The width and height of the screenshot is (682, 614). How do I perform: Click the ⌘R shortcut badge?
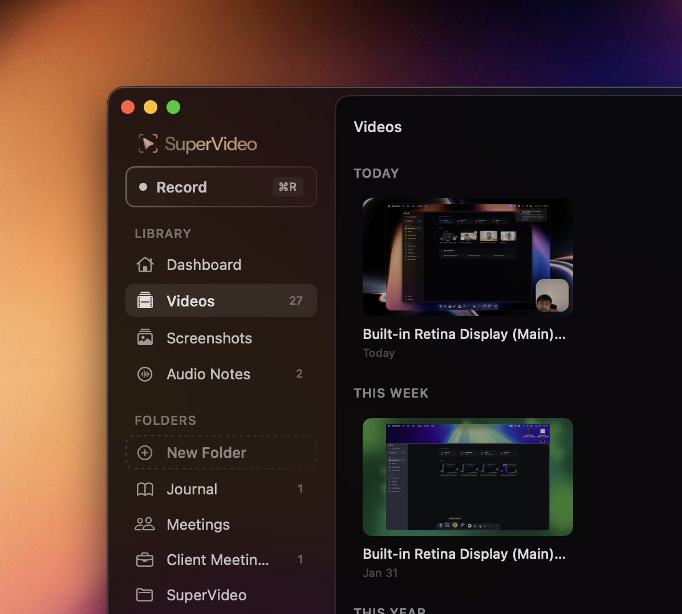pyautogui.click(x=287, y=187)
